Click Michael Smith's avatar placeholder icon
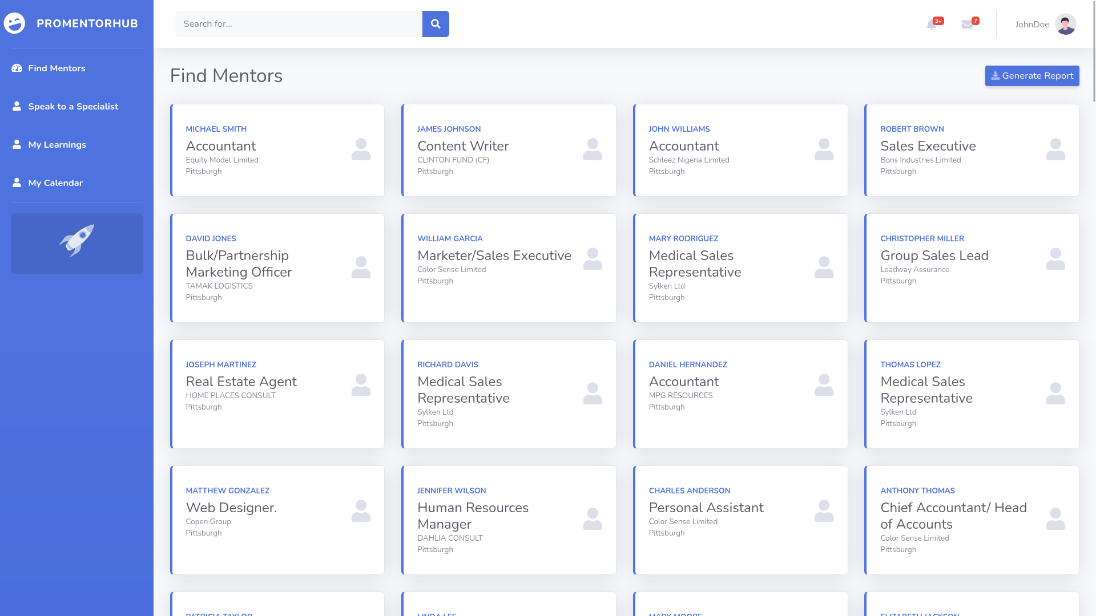 (x=361, y=149)
